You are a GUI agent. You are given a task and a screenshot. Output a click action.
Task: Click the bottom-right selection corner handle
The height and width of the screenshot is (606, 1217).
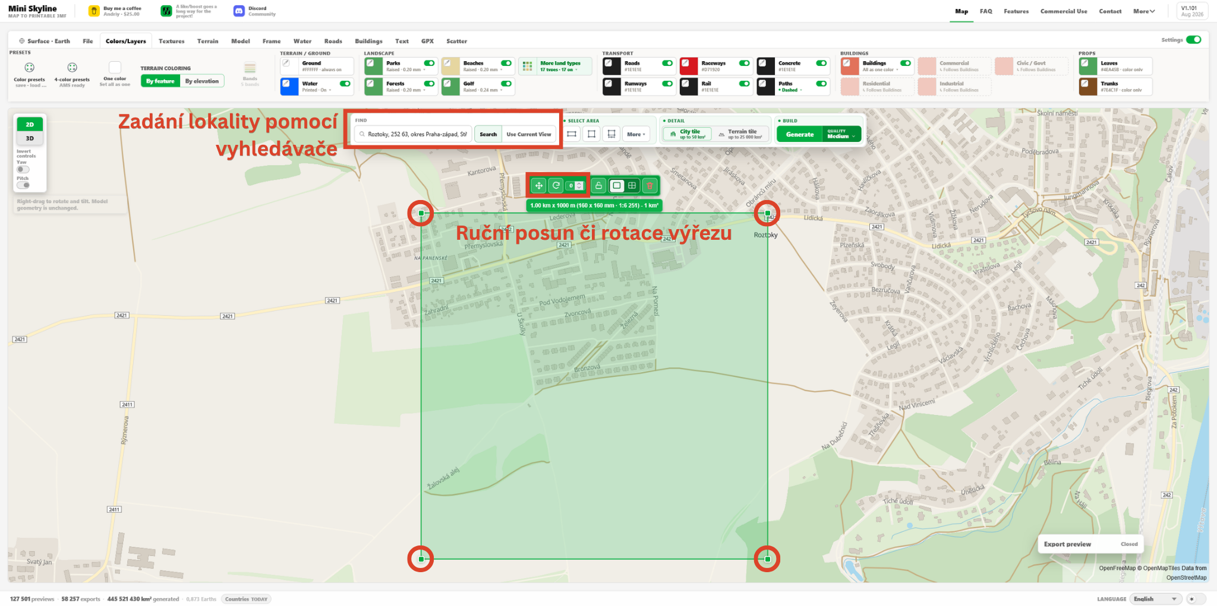[x=767, y=559]
